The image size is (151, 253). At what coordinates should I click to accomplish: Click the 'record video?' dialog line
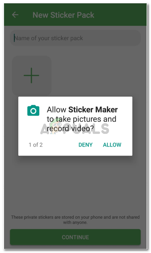(x=70, y=129)
